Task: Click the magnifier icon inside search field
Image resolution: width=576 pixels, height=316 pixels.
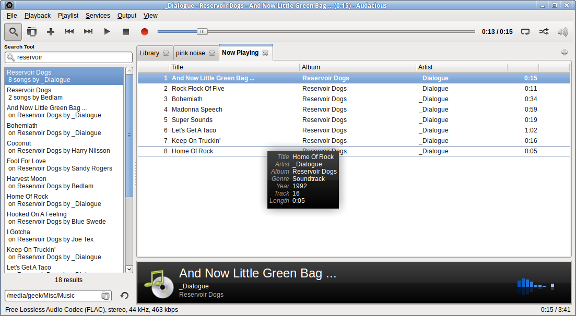Action: pyautogui.click(x=11, y=57)
